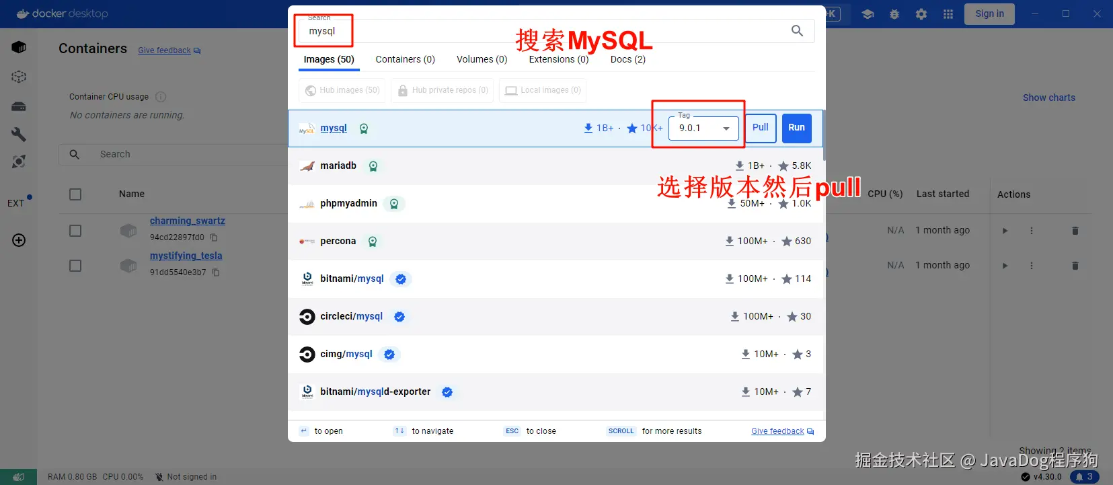Switch to Containers (0) tab
This screenshot has height=485, width=1113.
click(x=406, y=59)
